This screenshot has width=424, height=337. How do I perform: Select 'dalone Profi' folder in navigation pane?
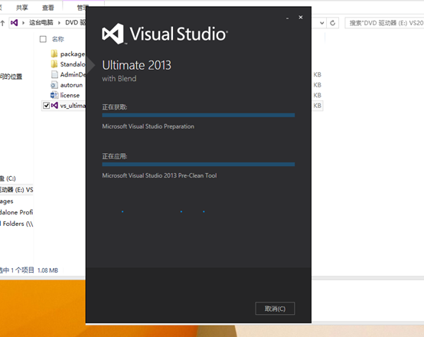(17, 212)
